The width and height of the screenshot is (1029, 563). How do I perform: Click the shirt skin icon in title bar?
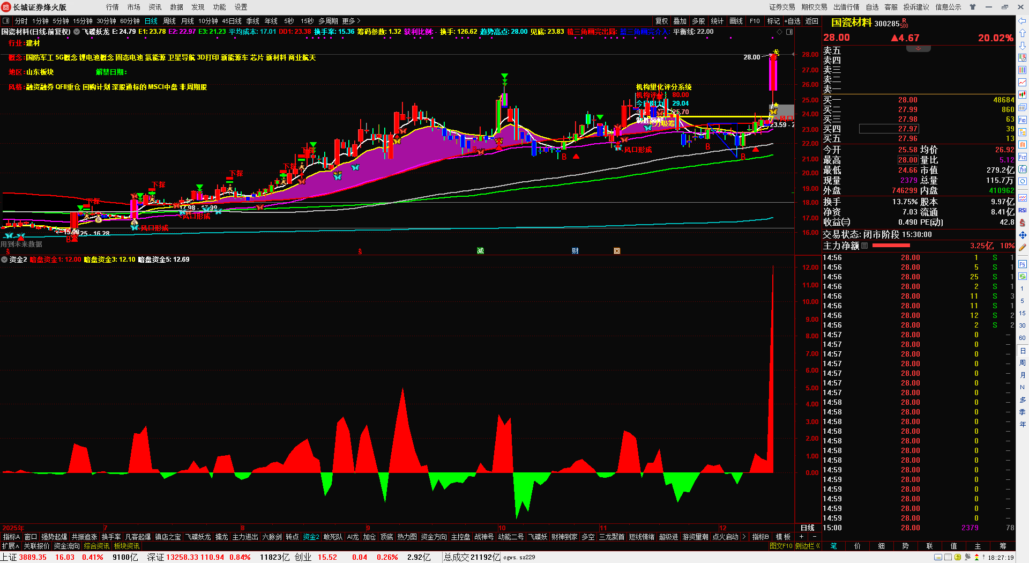972,7
